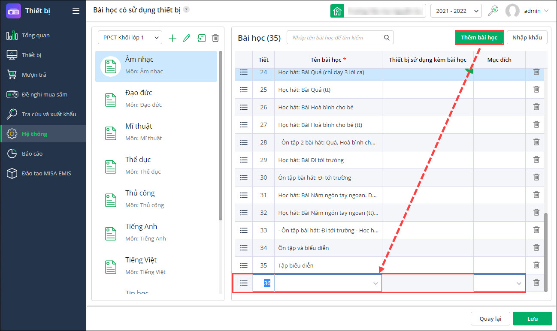Delete lesson row 26 with trash icon

(x=536, y=107)
